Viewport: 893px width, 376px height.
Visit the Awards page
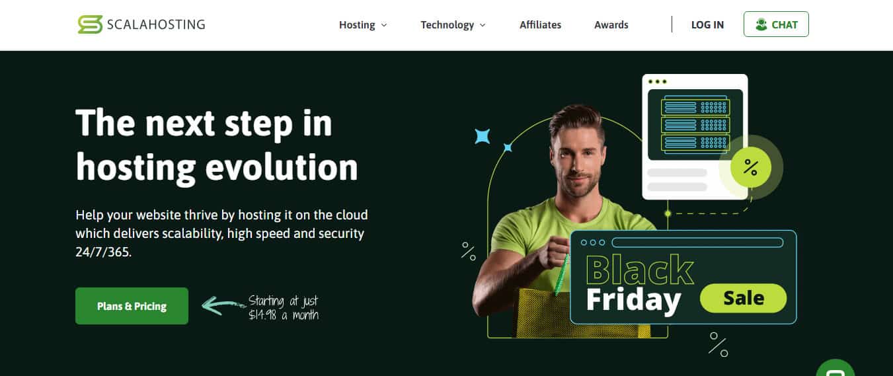click(x=611, y=24)
